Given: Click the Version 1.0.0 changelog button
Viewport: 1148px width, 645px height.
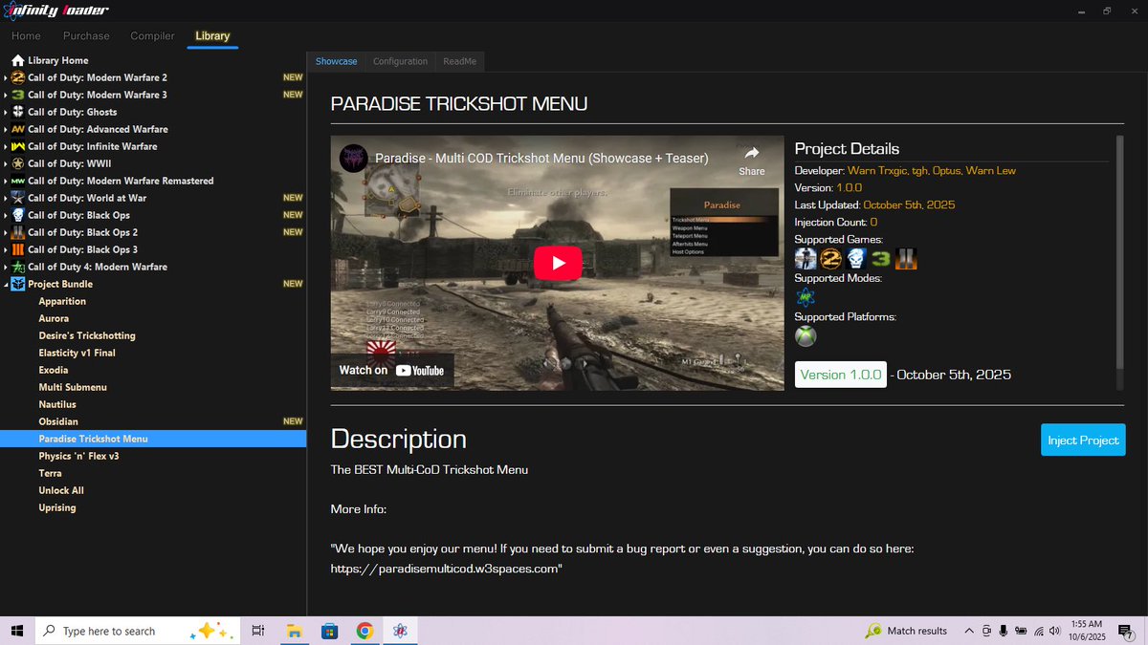Looking at the screenshot, I should [x=841, y=375].
